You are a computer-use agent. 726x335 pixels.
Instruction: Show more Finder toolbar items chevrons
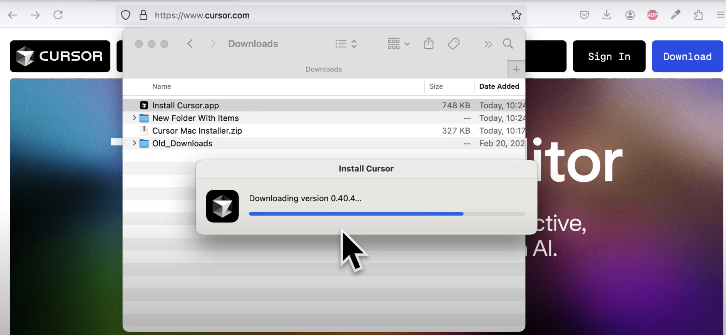(488, 44)
